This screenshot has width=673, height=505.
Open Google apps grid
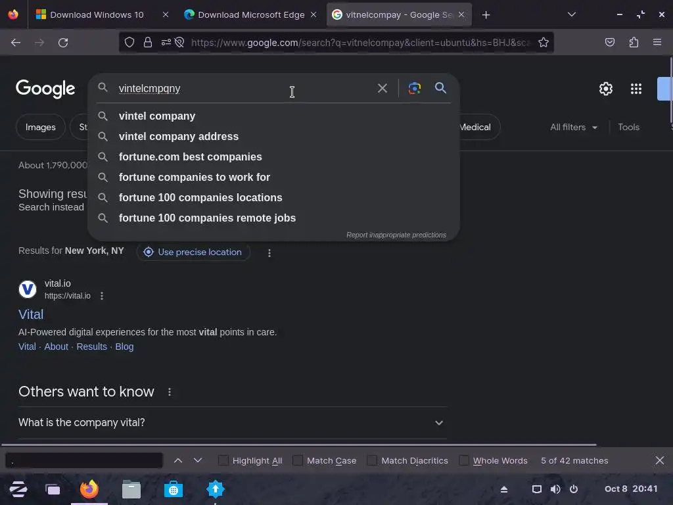636,89
